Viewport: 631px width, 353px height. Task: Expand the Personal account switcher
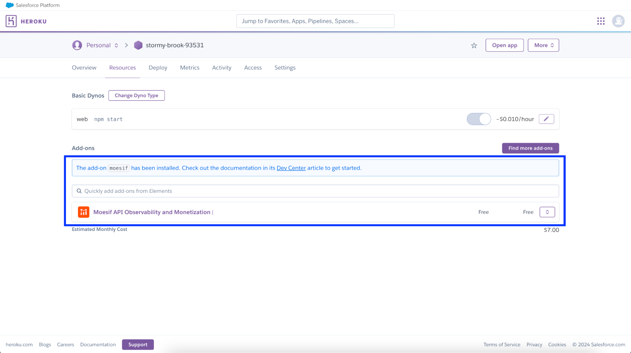coord(102,45)
